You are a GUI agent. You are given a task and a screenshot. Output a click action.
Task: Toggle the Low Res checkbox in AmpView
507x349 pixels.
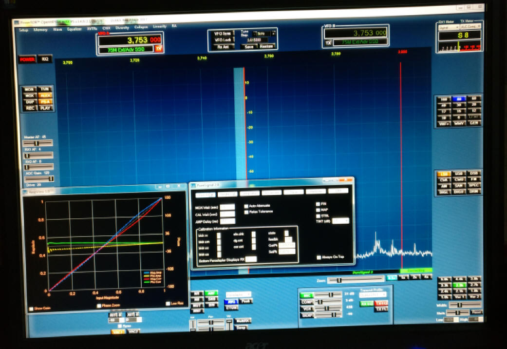(x=168, y=303)
